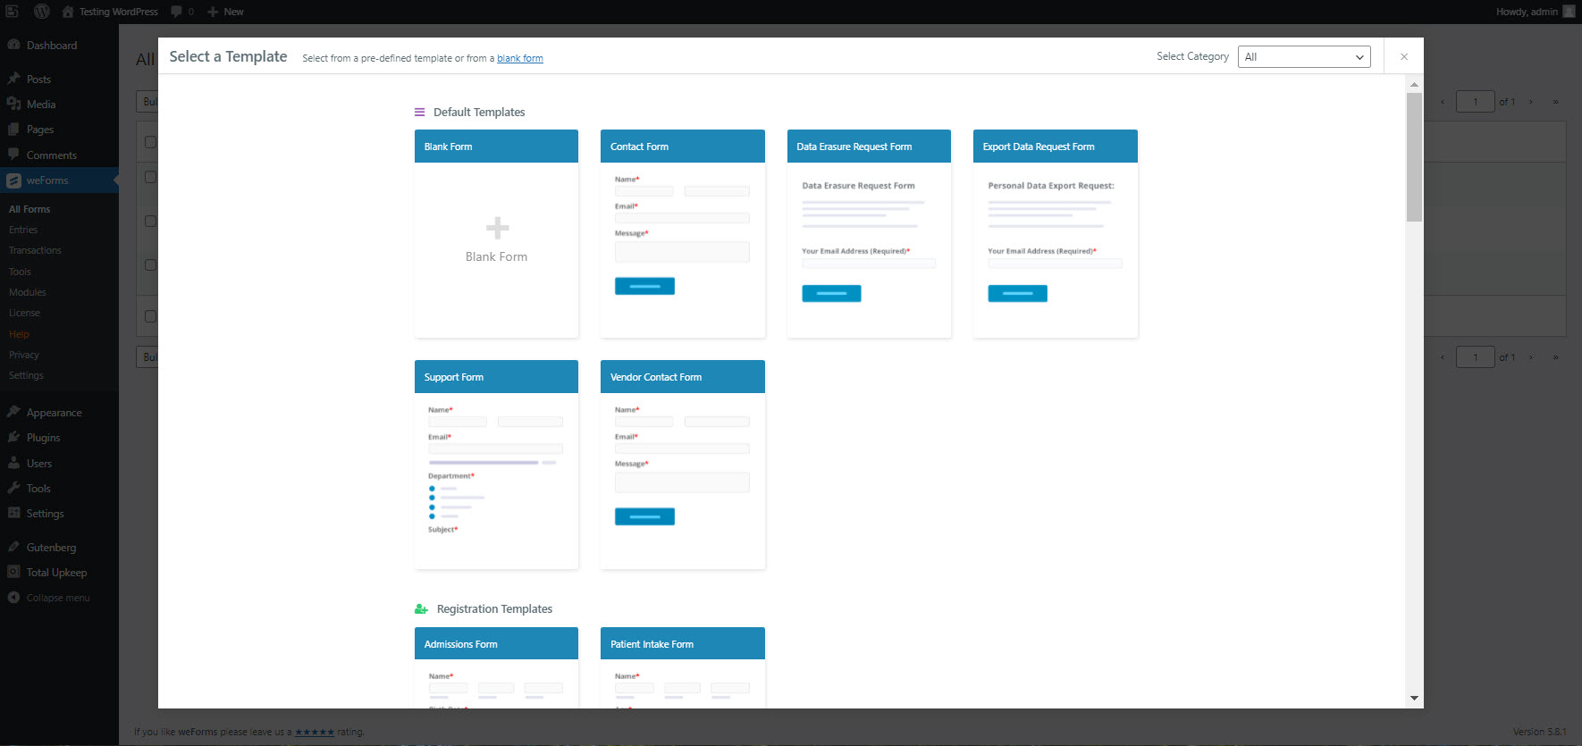Open Modules under weForms

[28, 292]
